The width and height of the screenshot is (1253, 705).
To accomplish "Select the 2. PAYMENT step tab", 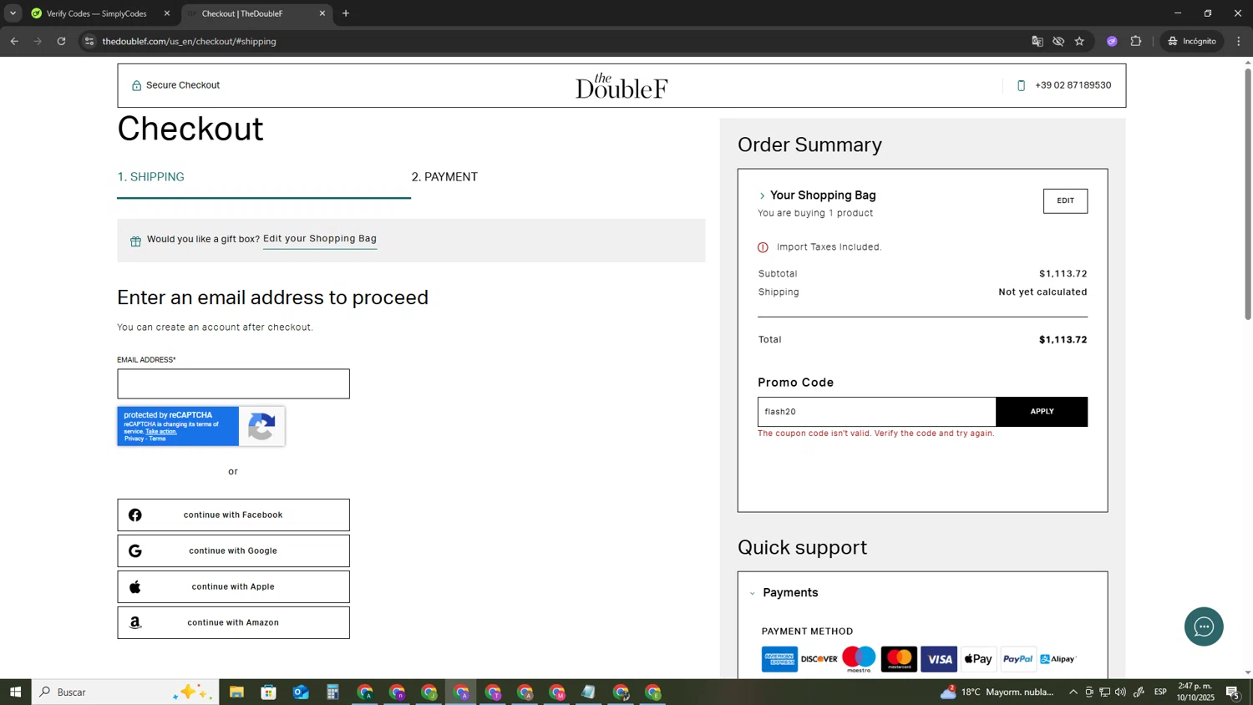I will 444,177.
